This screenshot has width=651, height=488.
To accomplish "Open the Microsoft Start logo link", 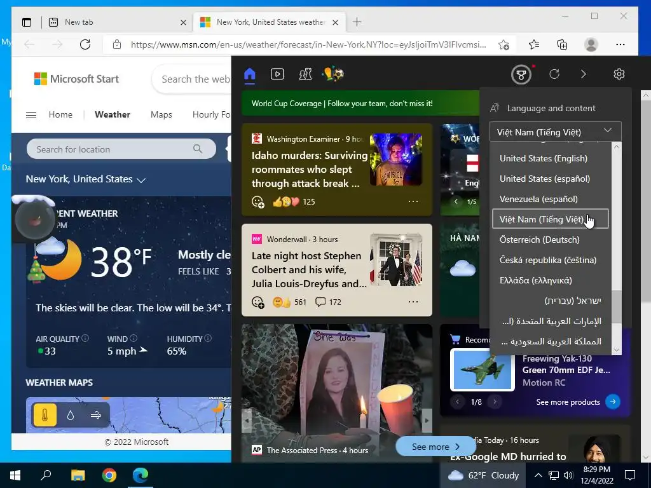I will (x=76, y=79).
